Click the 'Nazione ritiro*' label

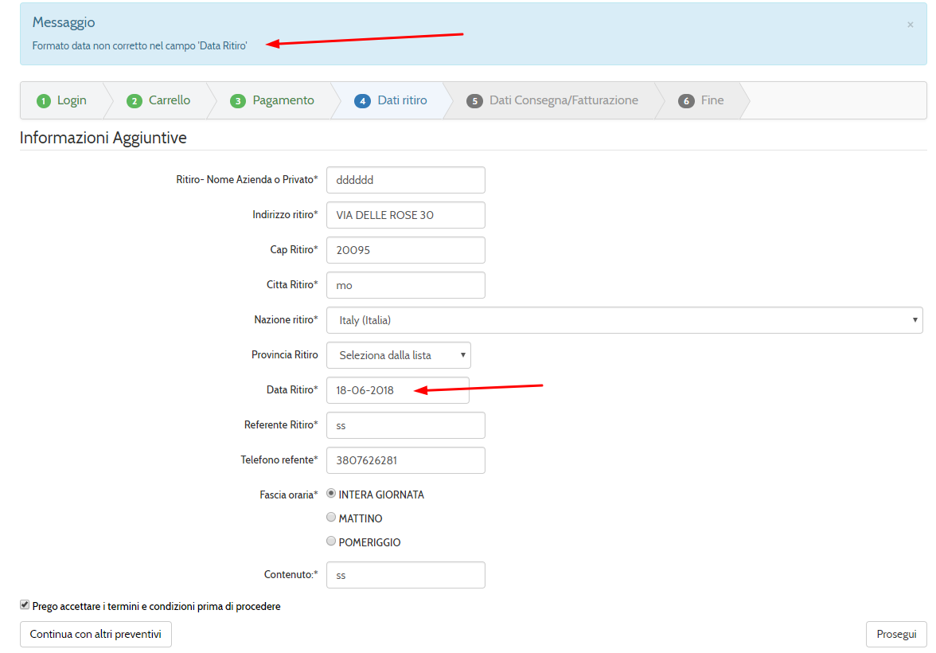[286, 319]
